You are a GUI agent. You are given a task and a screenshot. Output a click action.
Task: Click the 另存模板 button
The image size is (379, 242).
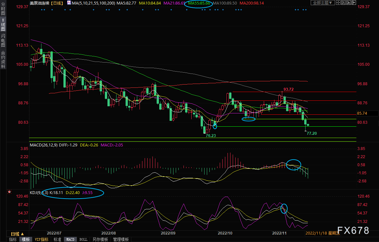click(100, 239)
